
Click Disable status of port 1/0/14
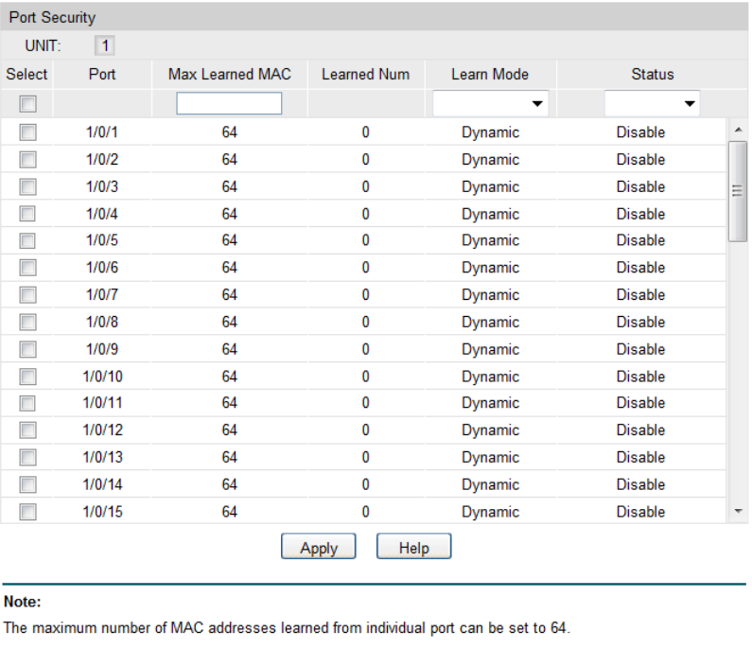(x=640, y=484)
